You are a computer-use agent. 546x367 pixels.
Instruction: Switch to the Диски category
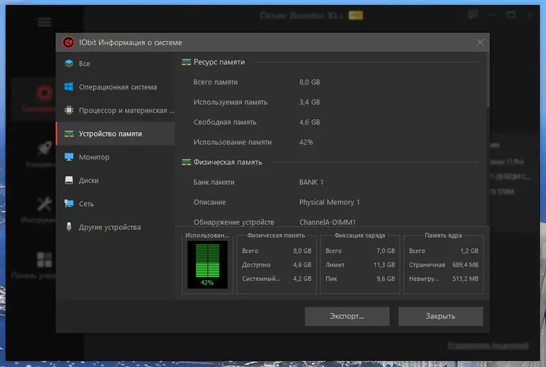click(89, 181)
